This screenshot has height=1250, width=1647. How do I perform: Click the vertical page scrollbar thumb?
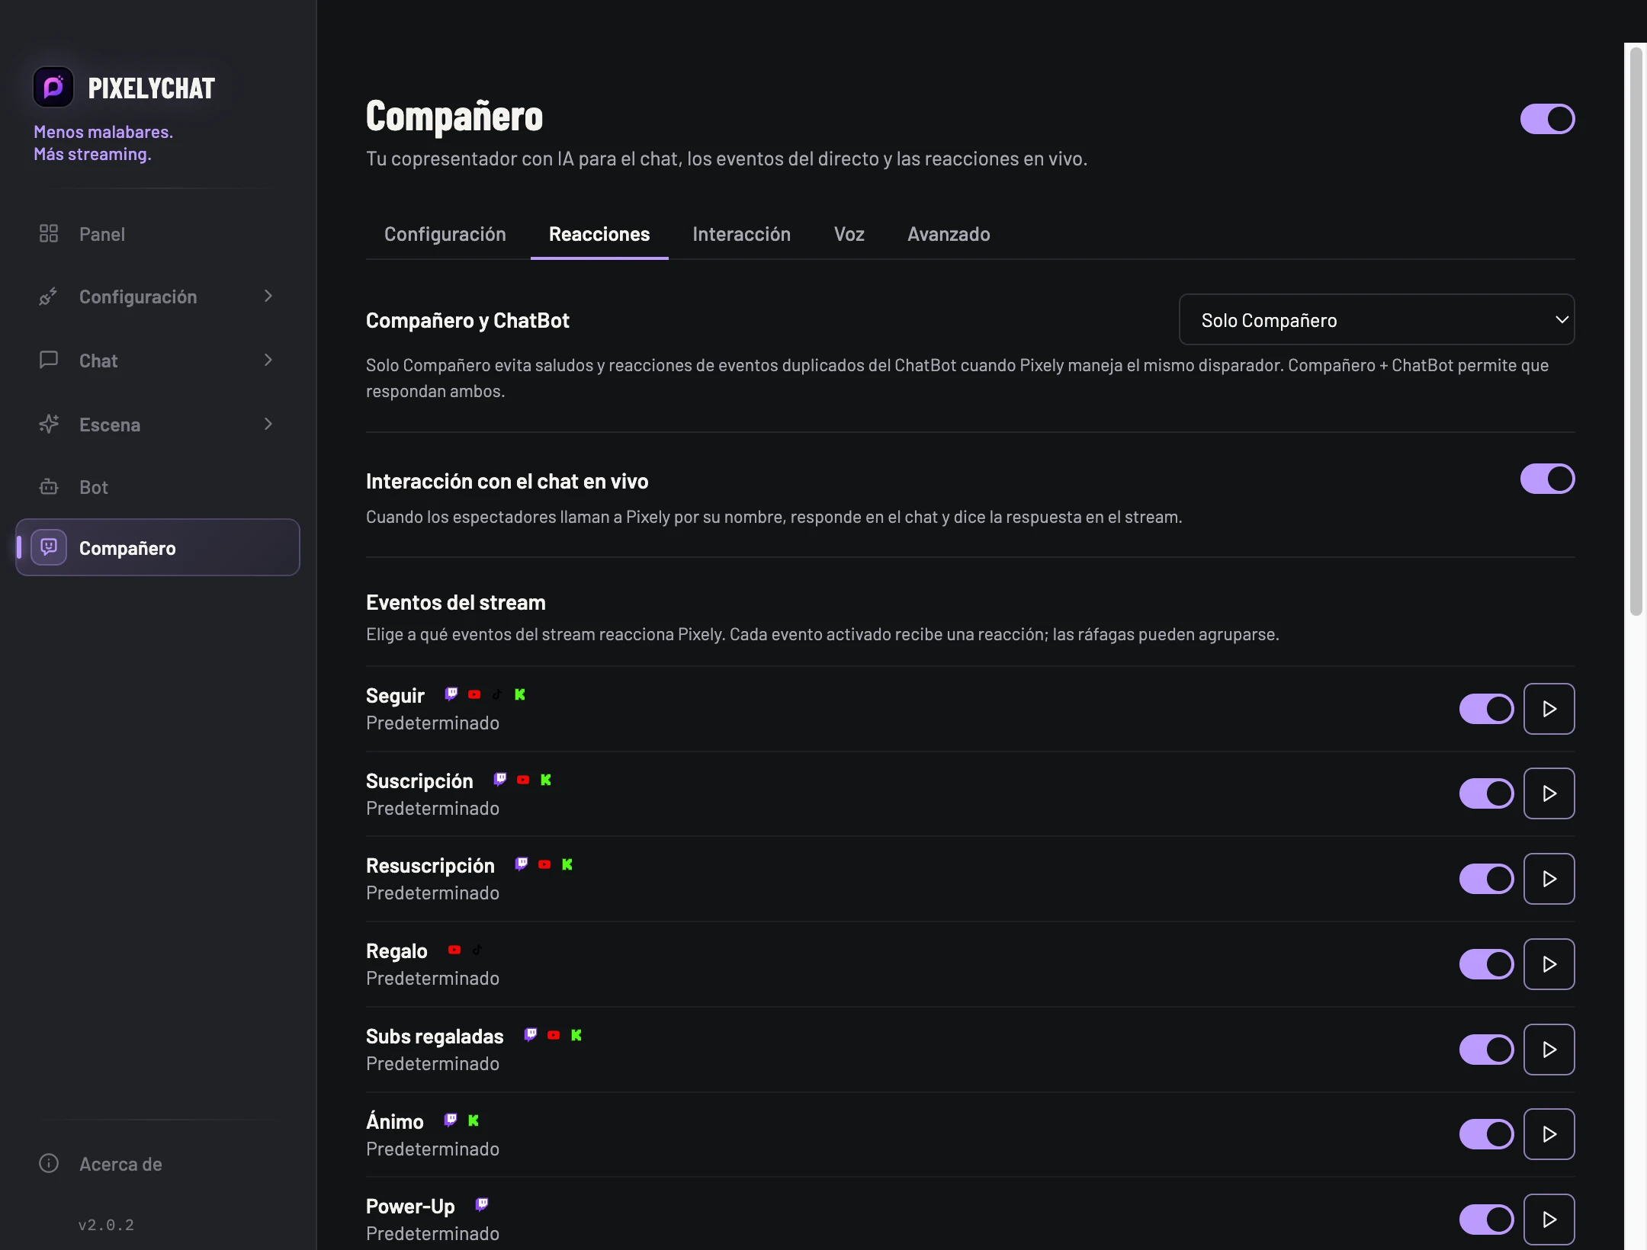[1636, 331]
